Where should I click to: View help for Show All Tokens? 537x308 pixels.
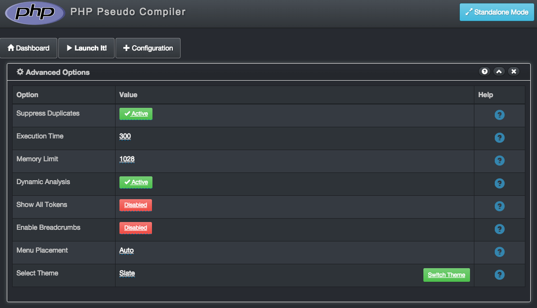point(499,206)
